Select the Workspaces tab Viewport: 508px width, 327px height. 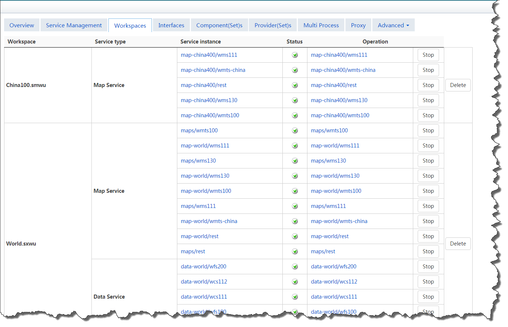click(130, 25)
